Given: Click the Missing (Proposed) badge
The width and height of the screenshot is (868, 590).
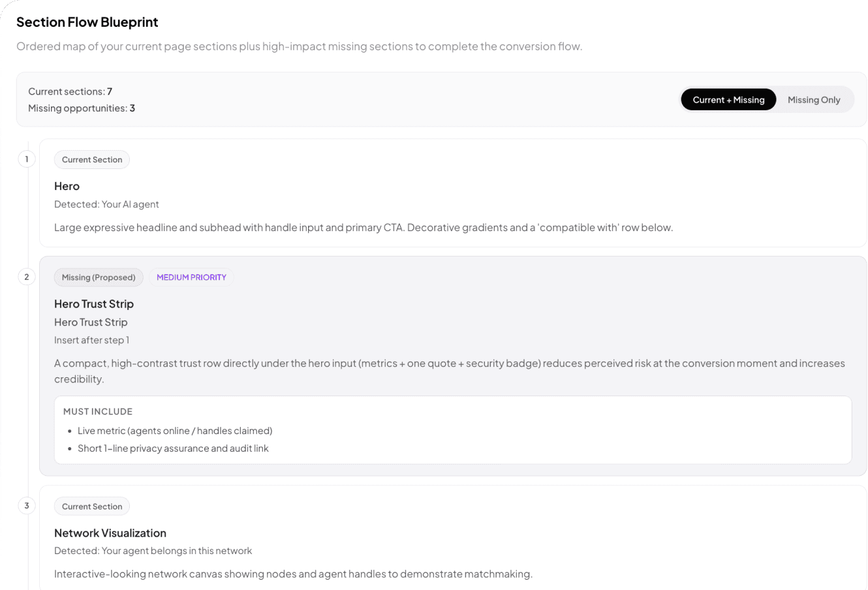Looking at the screenshot, I should coord(99,277).
